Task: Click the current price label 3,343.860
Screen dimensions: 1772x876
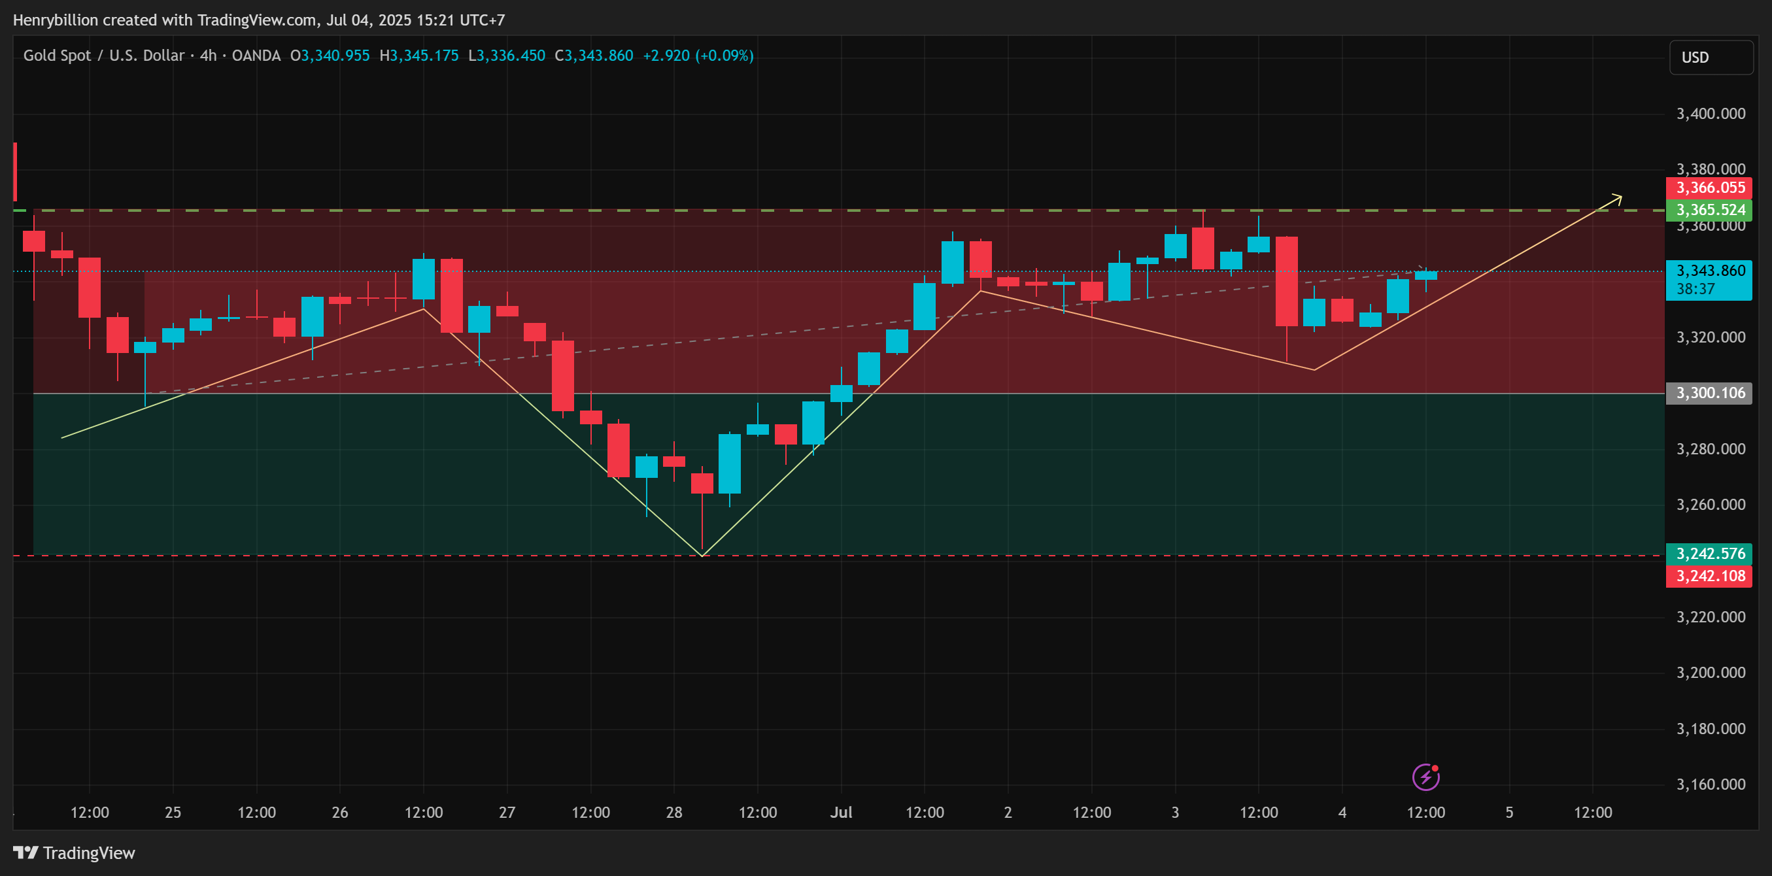Action: 1710,270
